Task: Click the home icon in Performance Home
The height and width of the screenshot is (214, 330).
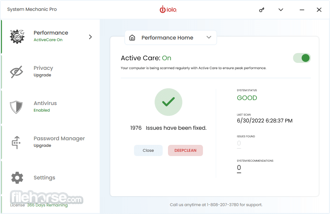Action: 132,38
